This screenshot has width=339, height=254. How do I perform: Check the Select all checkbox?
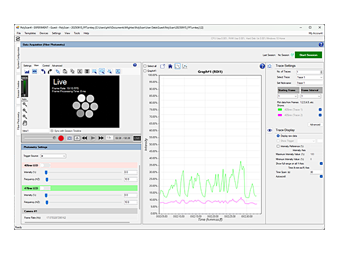[x=145, y=66]
